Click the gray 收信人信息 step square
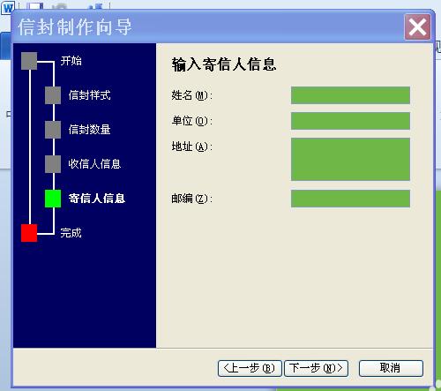The height and width of the screenshot is (391, 441). click(x=53, y=164)
